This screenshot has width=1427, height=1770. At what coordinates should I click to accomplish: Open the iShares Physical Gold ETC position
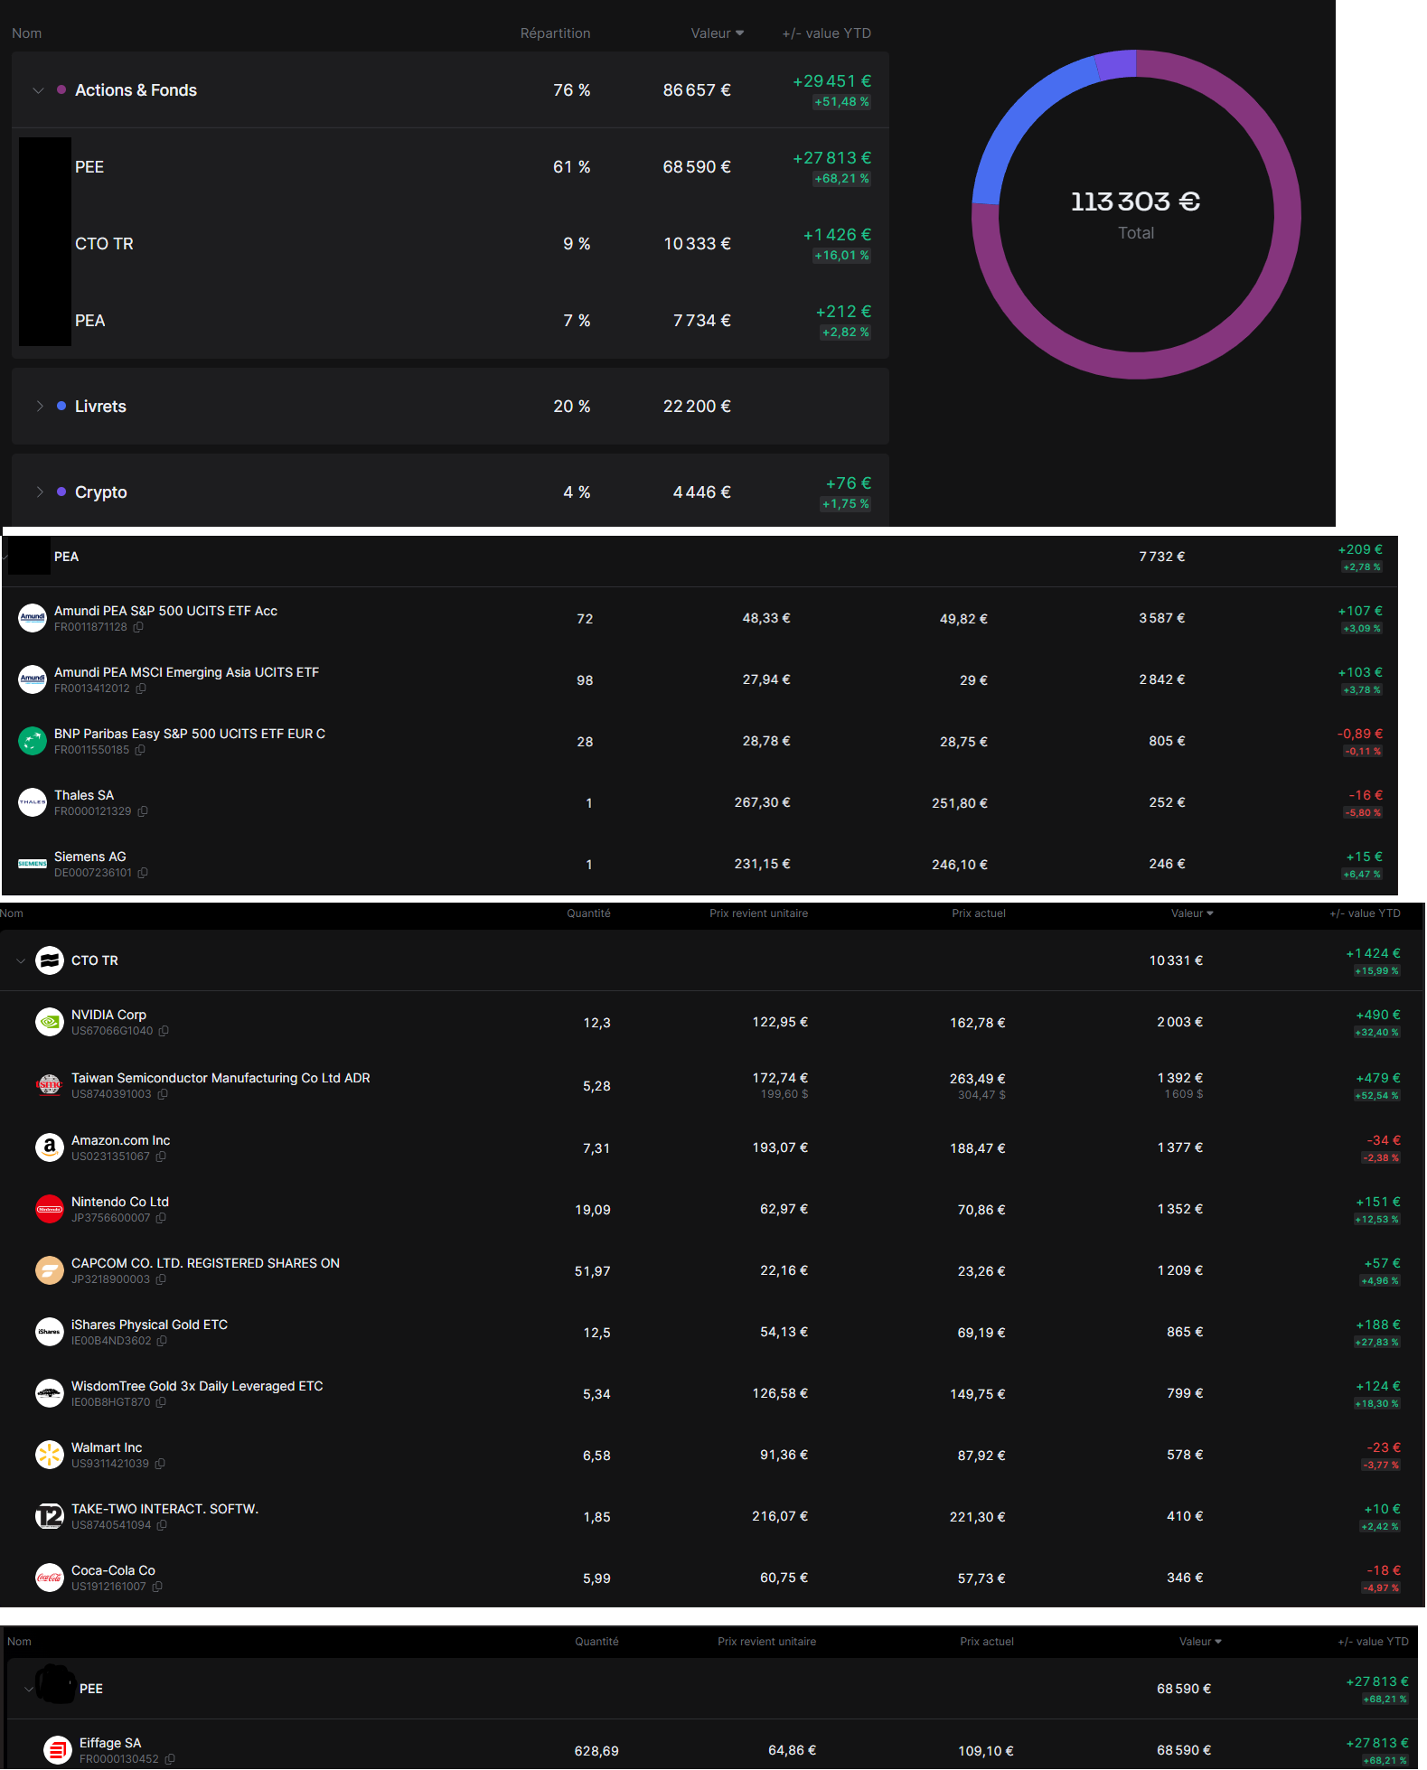(149, 1325)
